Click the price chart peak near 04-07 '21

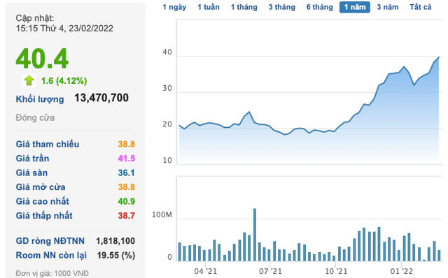pos(249,112)
